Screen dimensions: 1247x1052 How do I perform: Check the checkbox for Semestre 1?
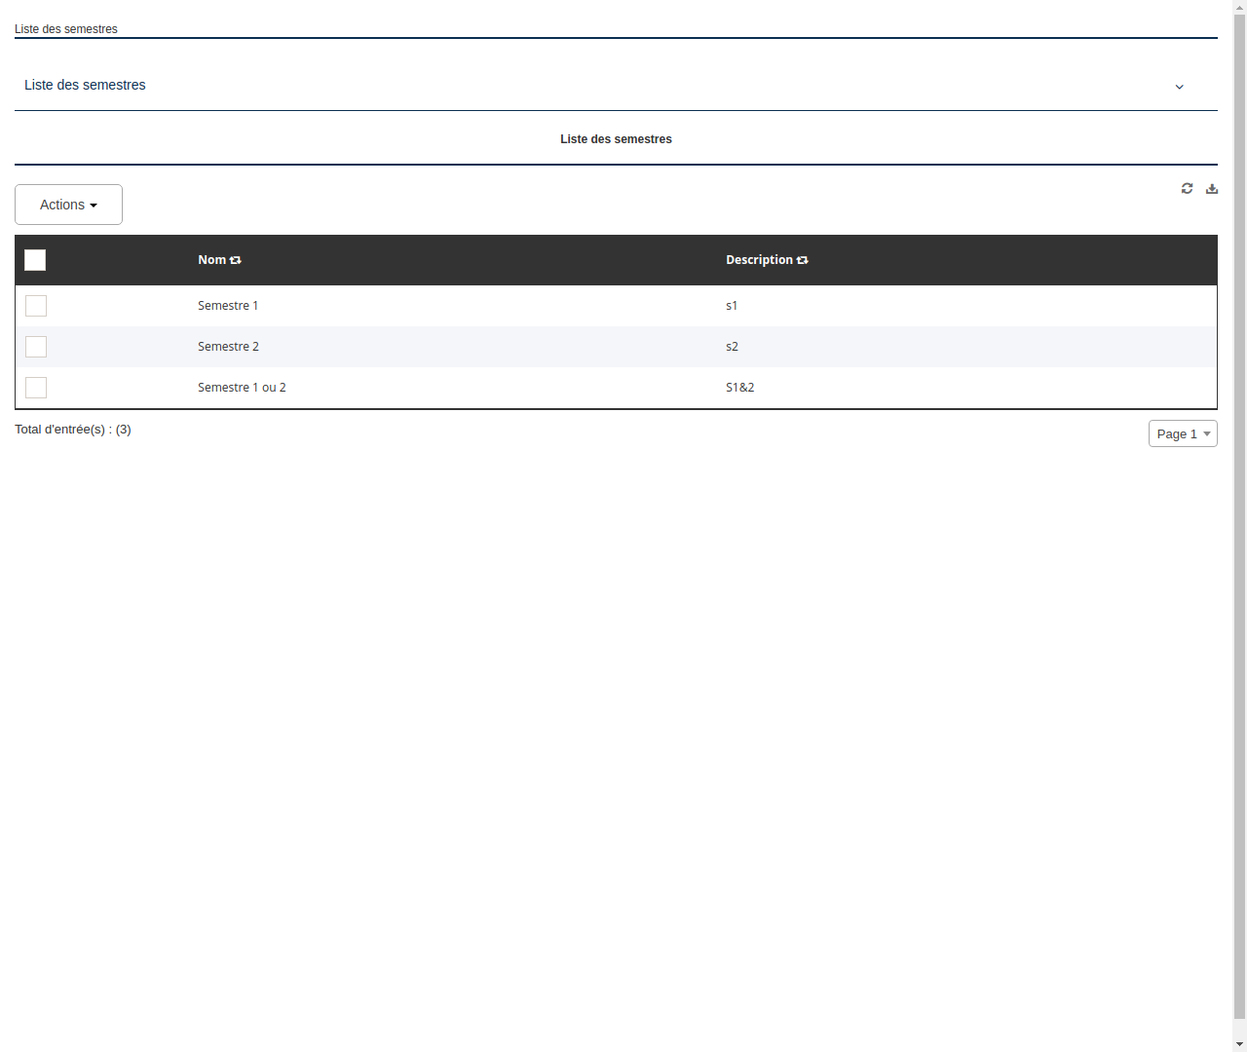point(36,306)
